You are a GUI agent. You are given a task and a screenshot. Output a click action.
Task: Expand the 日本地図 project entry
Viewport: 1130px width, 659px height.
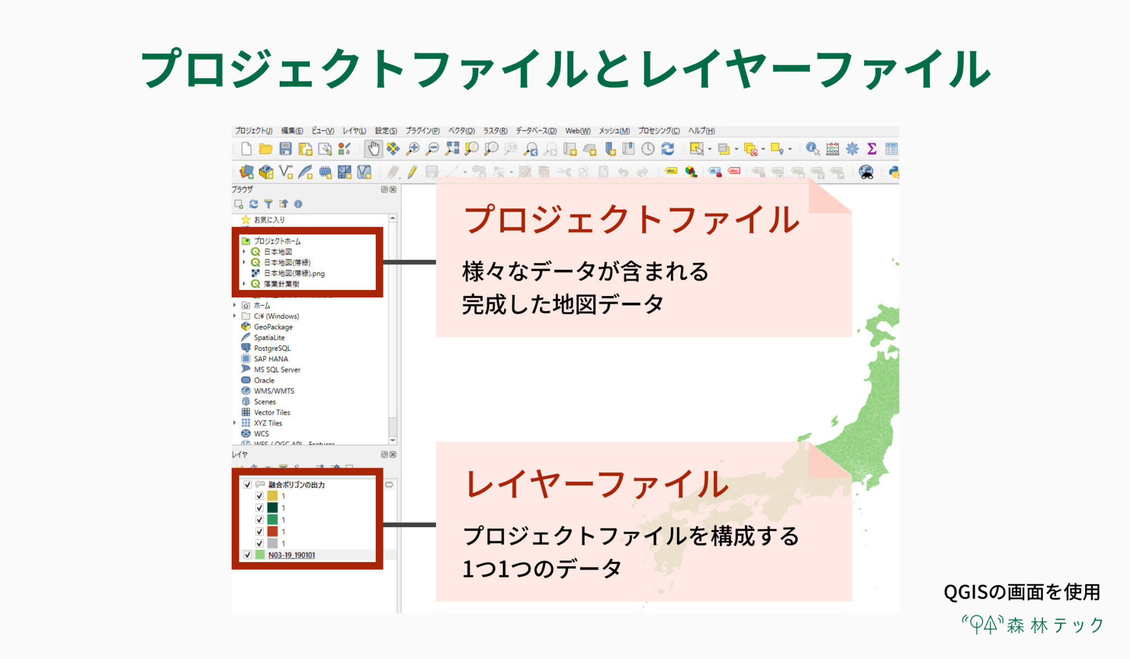[x=244, y=251]
